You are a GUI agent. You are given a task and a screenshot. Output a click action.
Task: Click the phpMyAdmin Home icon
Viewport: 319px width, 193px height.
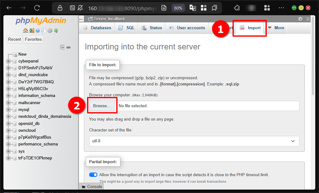[x=25, y=30]
